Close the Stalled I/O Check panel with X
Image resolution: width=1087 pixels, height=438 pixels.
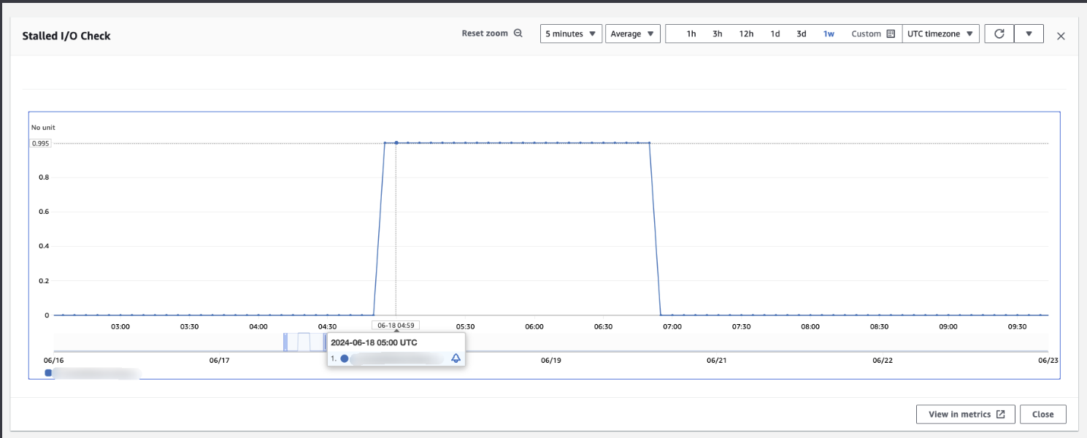click(1061, 36)
